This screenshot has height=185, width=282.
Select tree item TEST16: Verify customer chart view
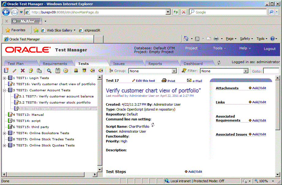coord(54,84)
